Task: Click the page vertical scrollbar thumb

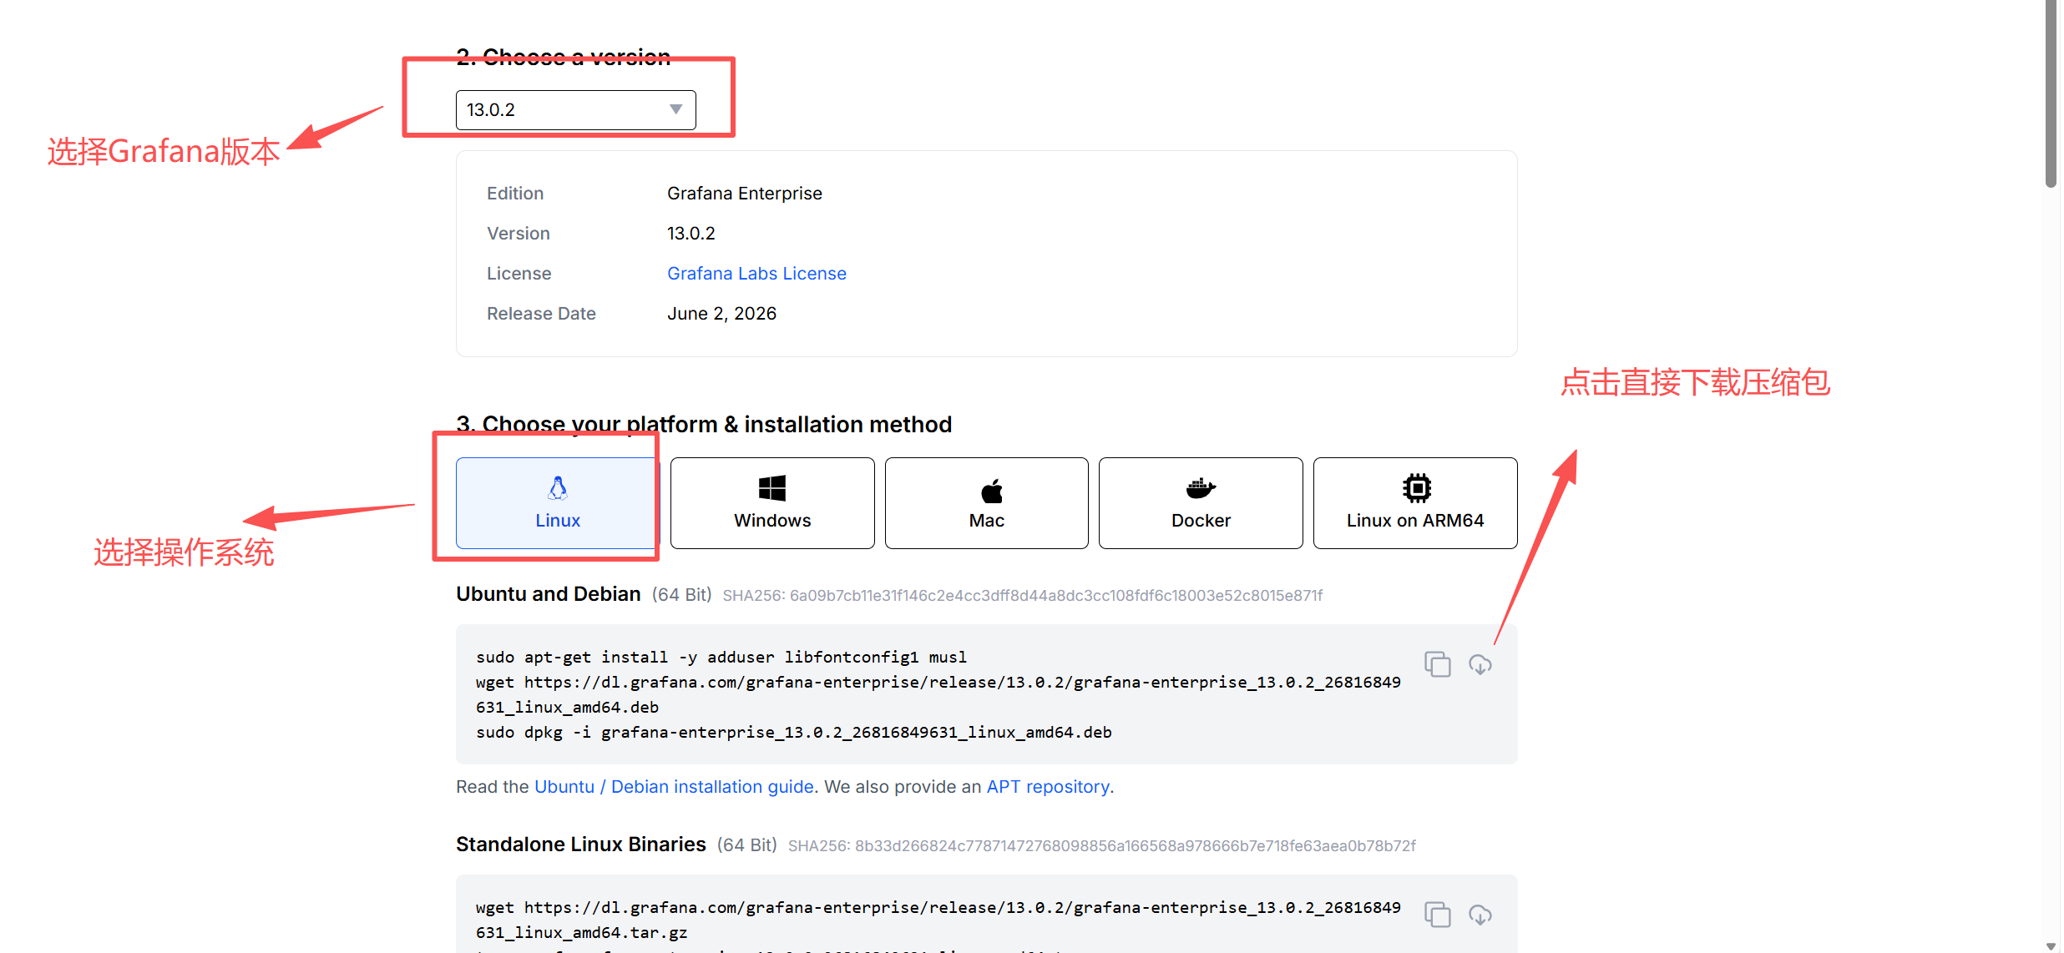Action: pyautogui.click(x=2051, y=93)
